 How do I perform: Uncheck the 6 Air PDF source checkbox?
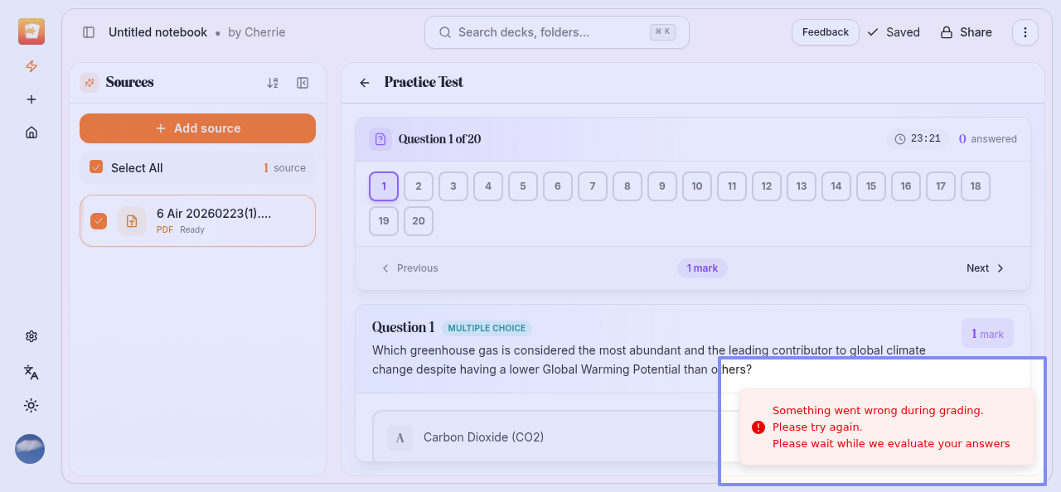tap(99, 221)
